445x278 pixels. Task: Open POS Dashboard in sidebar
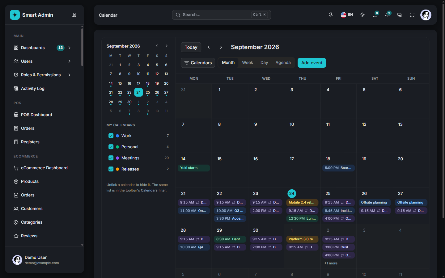[x=44, y=115]
